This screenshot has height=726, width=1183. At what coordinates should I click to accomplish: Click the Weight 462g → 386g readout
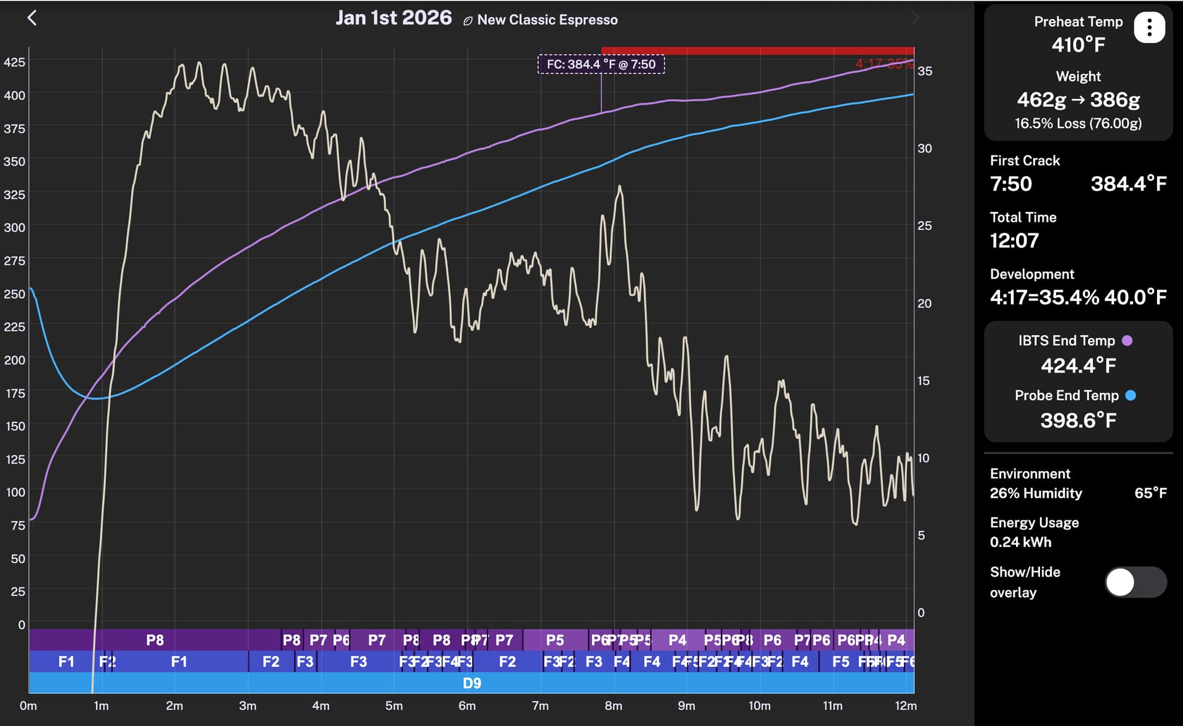pos(1078,99)
